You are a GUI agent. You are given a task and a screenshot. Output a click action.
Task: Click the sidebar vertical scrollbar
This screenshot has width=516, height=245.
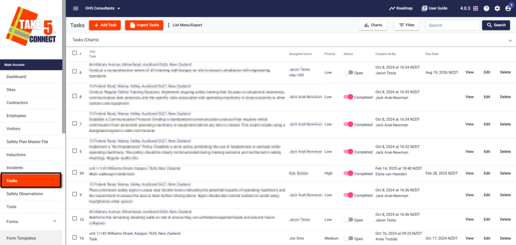[64, 67]
